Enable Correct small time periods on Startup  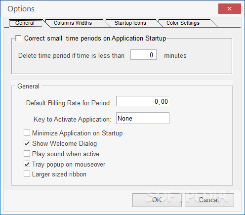pyautogui.click(x=18, y=38)
